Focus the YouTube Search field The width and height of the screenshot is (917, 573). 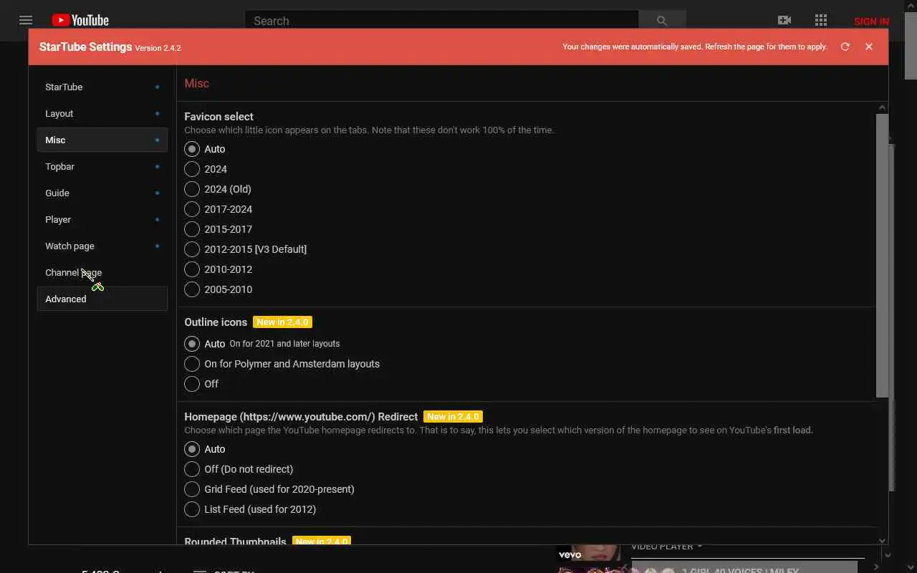441,21
